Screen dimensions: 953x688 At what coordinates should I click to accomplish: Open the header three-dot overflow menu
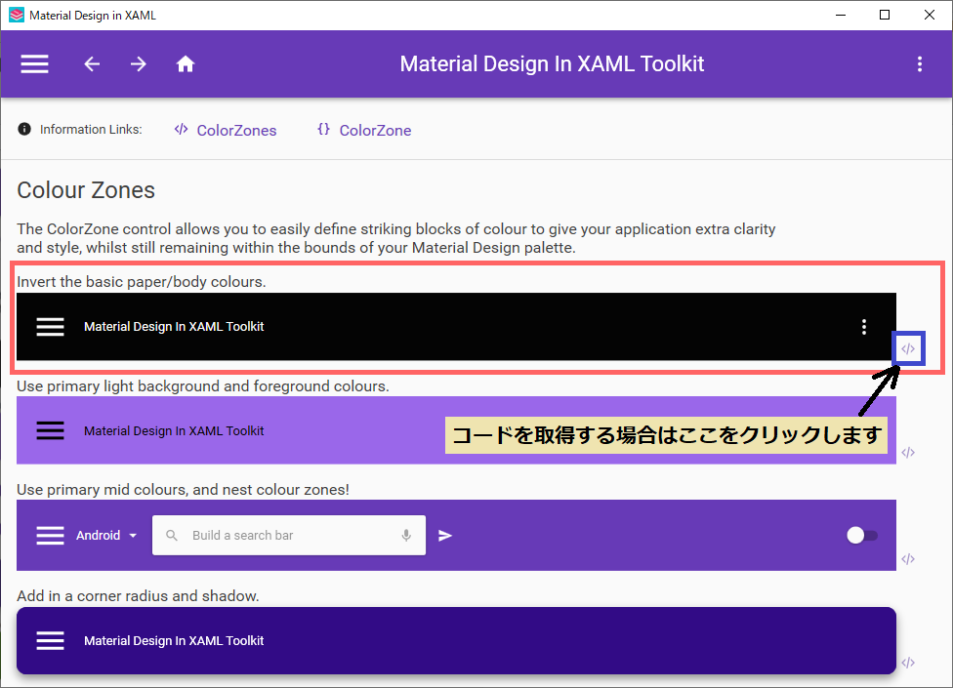pos(920,63)
